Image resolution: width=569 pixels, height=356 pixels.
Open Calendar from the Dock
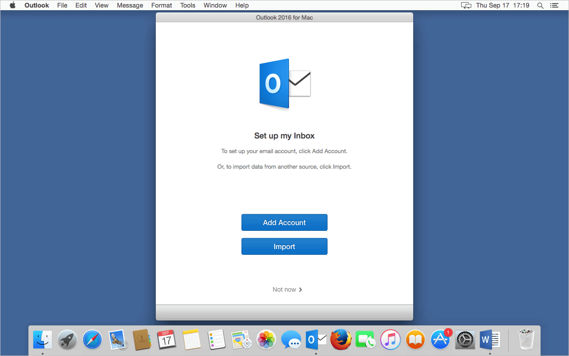click(x=167, y=340)
